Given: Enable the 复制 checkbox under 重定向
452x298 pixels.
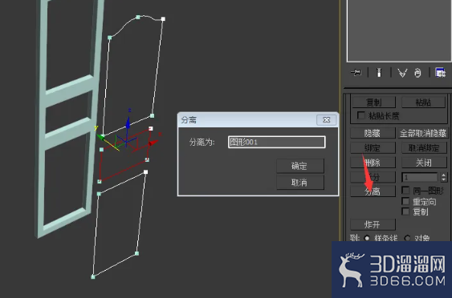Looking at the screenshot, I should pos(405,211).
